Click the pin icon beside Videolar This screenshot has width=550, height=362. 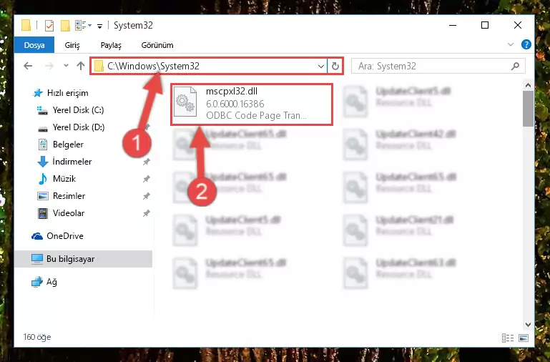coord(147,213)
